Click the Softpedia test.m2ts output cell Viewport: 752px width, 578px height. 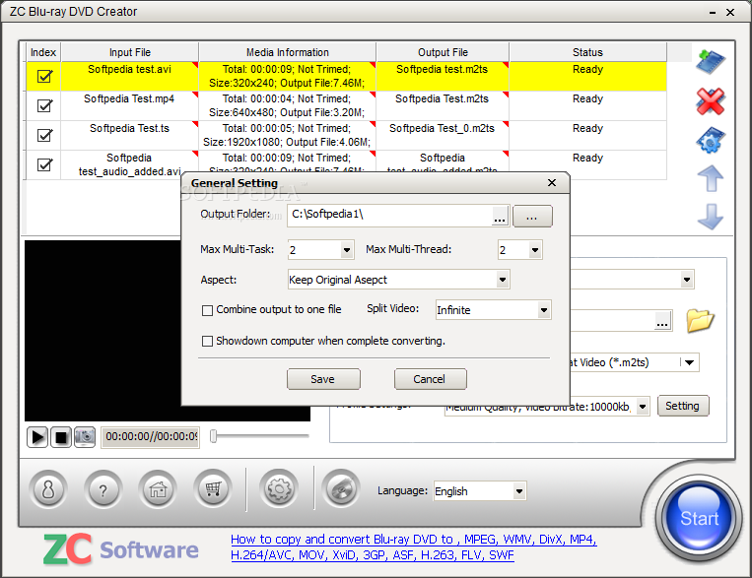(443, 76)
